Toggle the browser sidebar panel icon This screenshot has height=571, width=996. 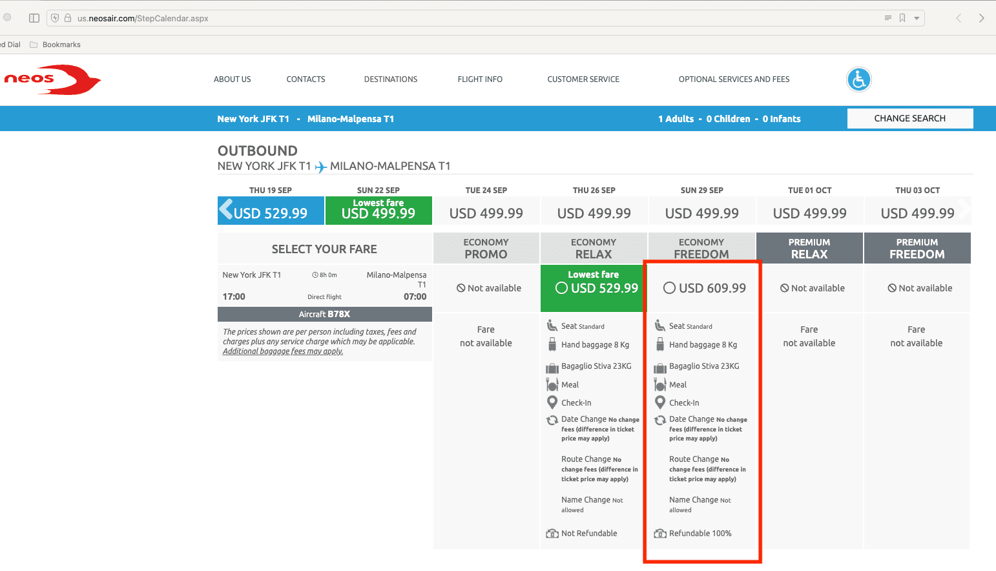[x=34, y=18]
